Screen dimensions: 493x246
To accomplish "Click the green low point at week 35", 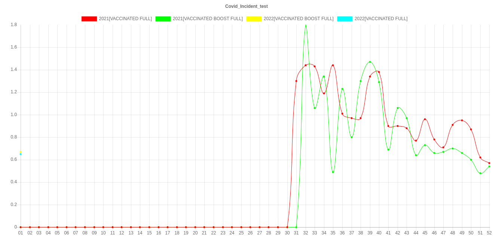I will coord(333,172).
